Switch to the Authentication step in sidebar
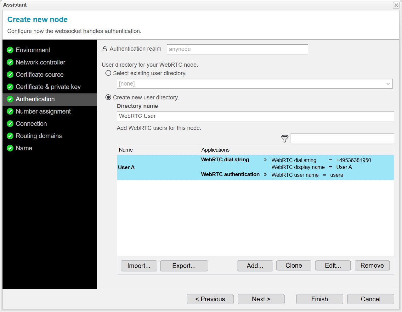This screenshot has height=312, width=402. click(x=35, y=99)
